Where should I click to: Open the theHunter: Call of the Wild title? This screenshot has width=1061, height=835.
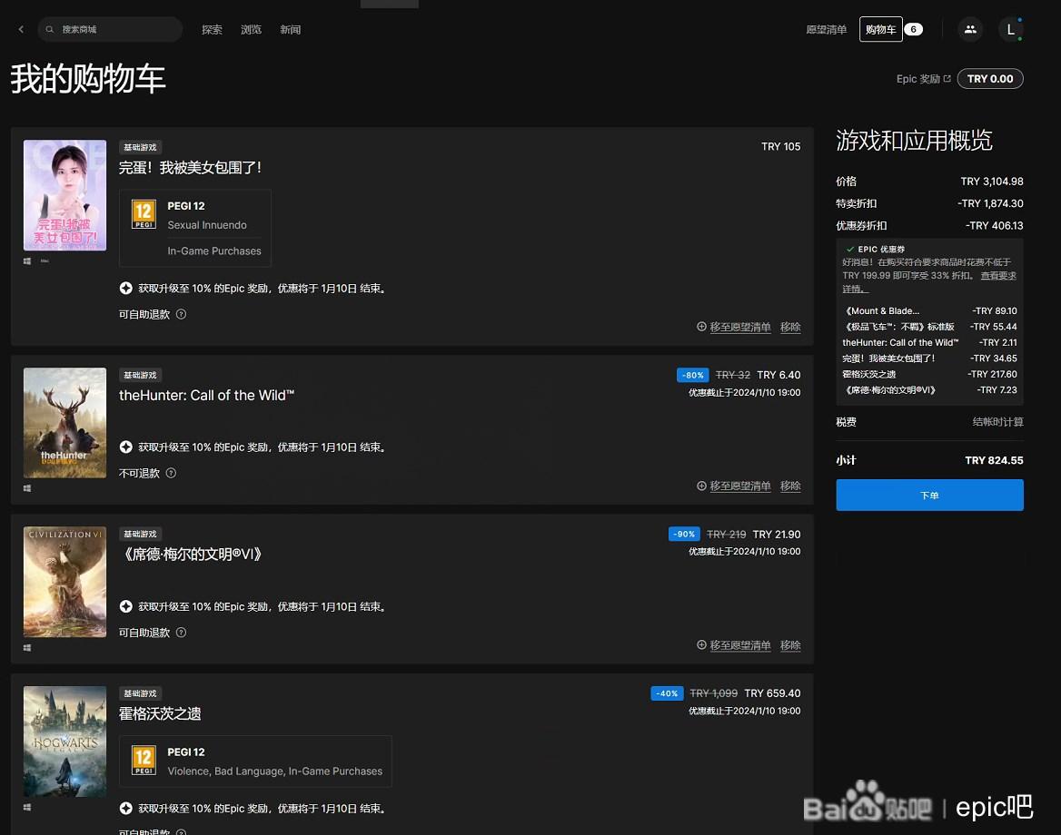click(x=206, y=395)
